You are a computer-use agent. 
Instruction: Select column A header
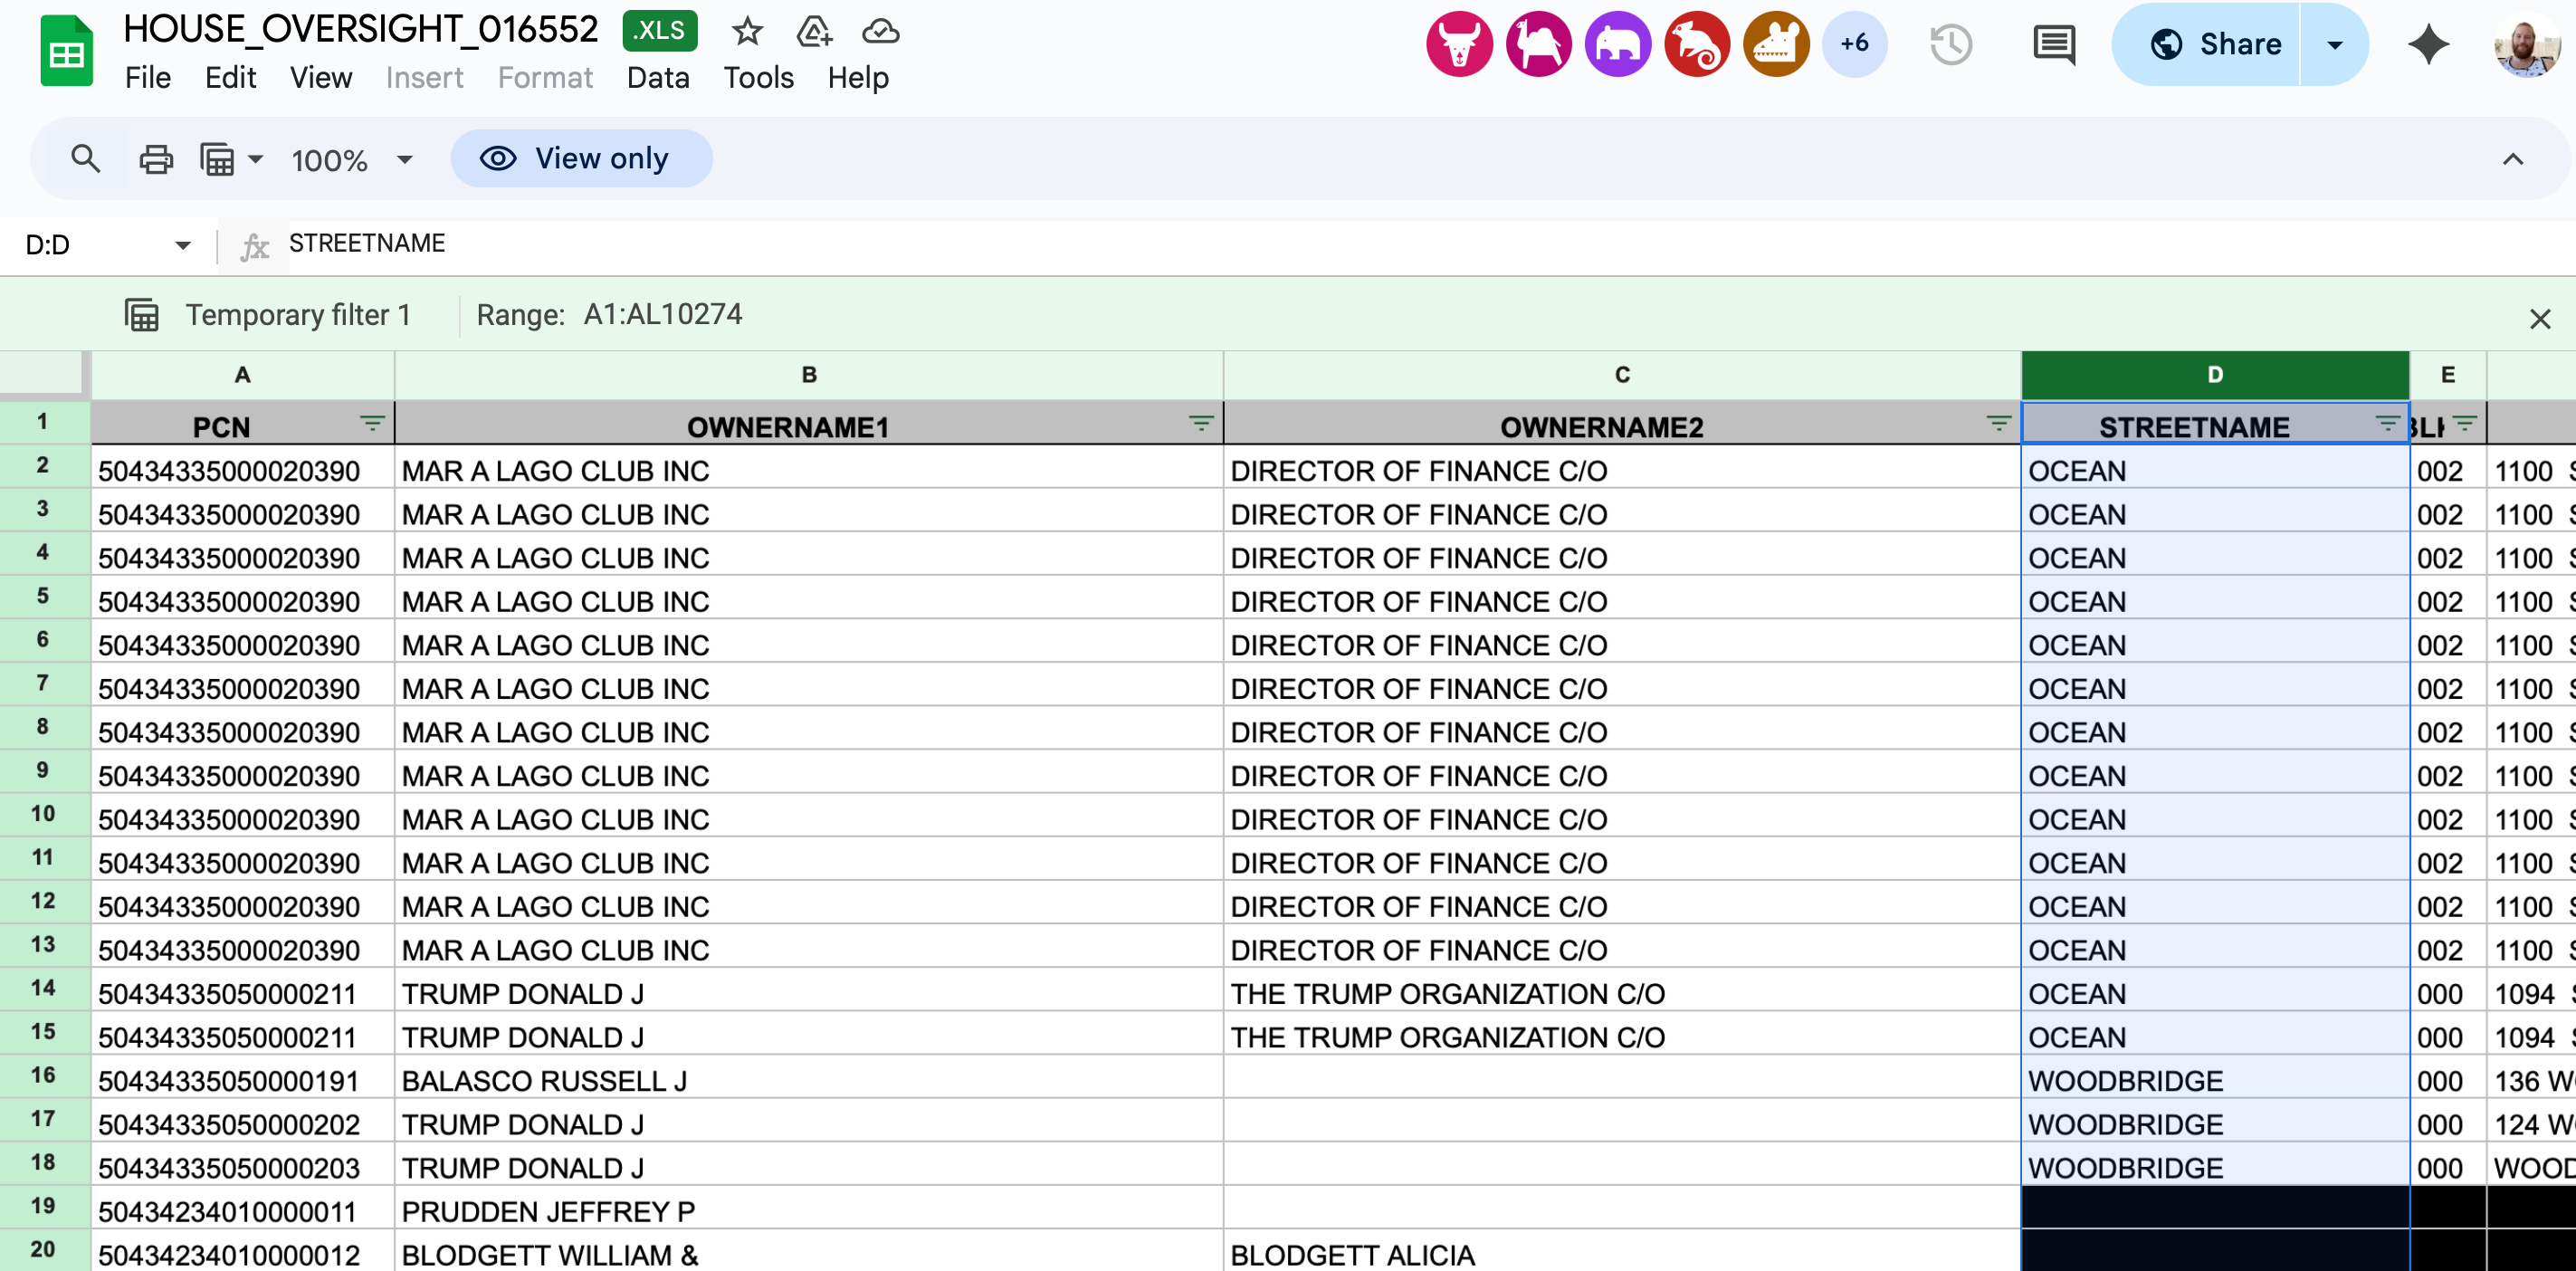click(x=242, y=375)
